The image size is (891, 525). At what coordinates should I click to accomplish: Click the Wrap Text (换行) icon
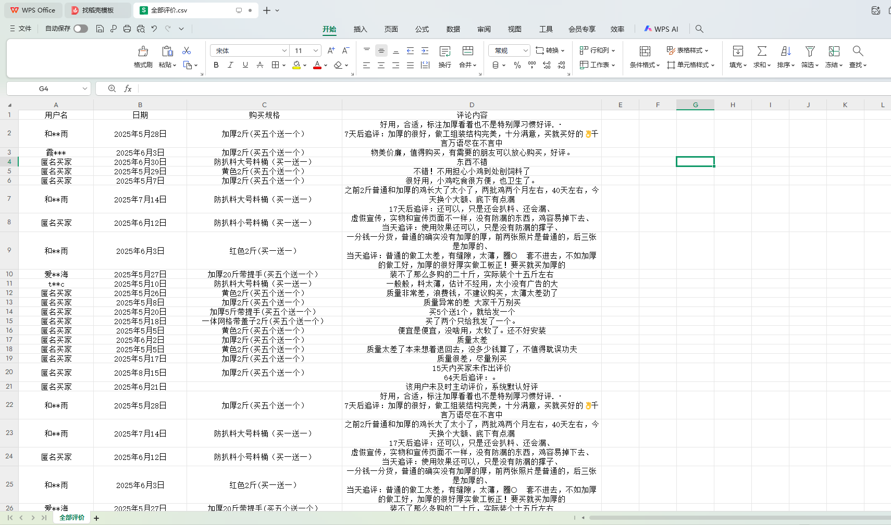[444, 52]
